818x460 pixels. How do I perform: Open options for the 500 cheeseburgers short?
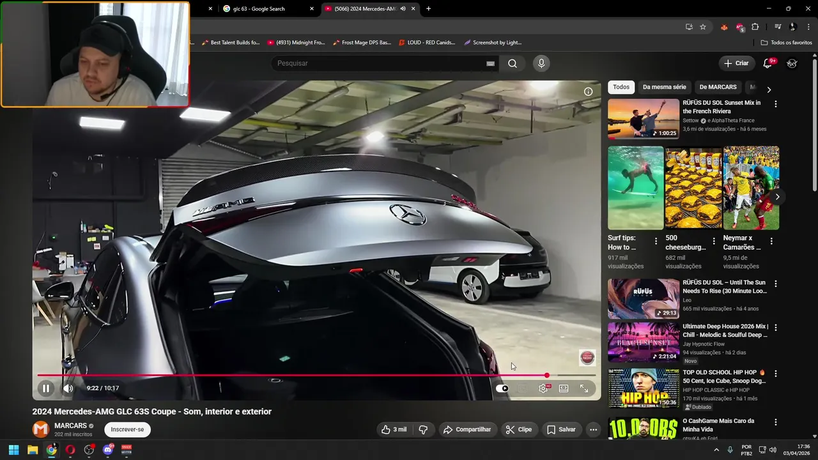point(714,241)
